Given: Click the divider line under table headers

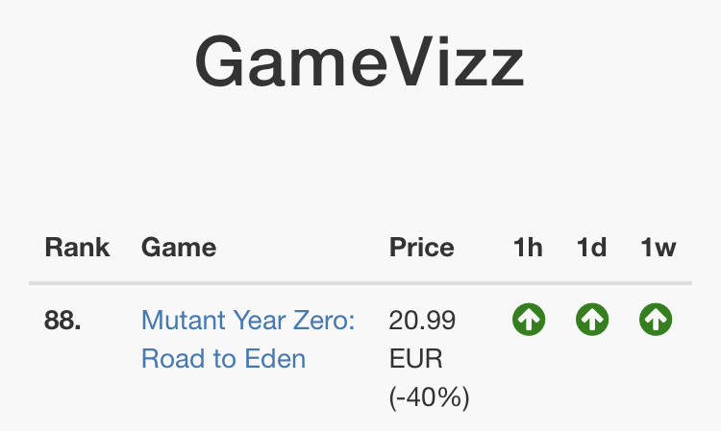Looking at the screenshot, I should (360, 283).
